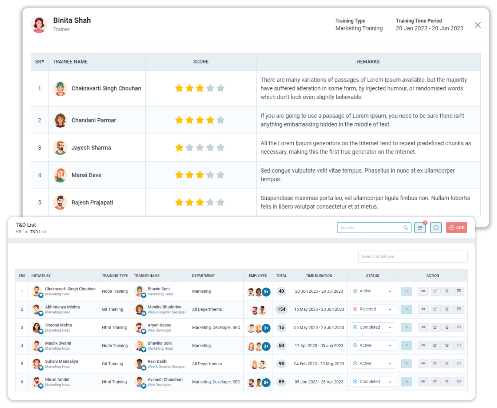Delete Dhruv Tandel's Html Training entry
The height and width of the screenshot is (408, 497).
click(x=447, y=382)
